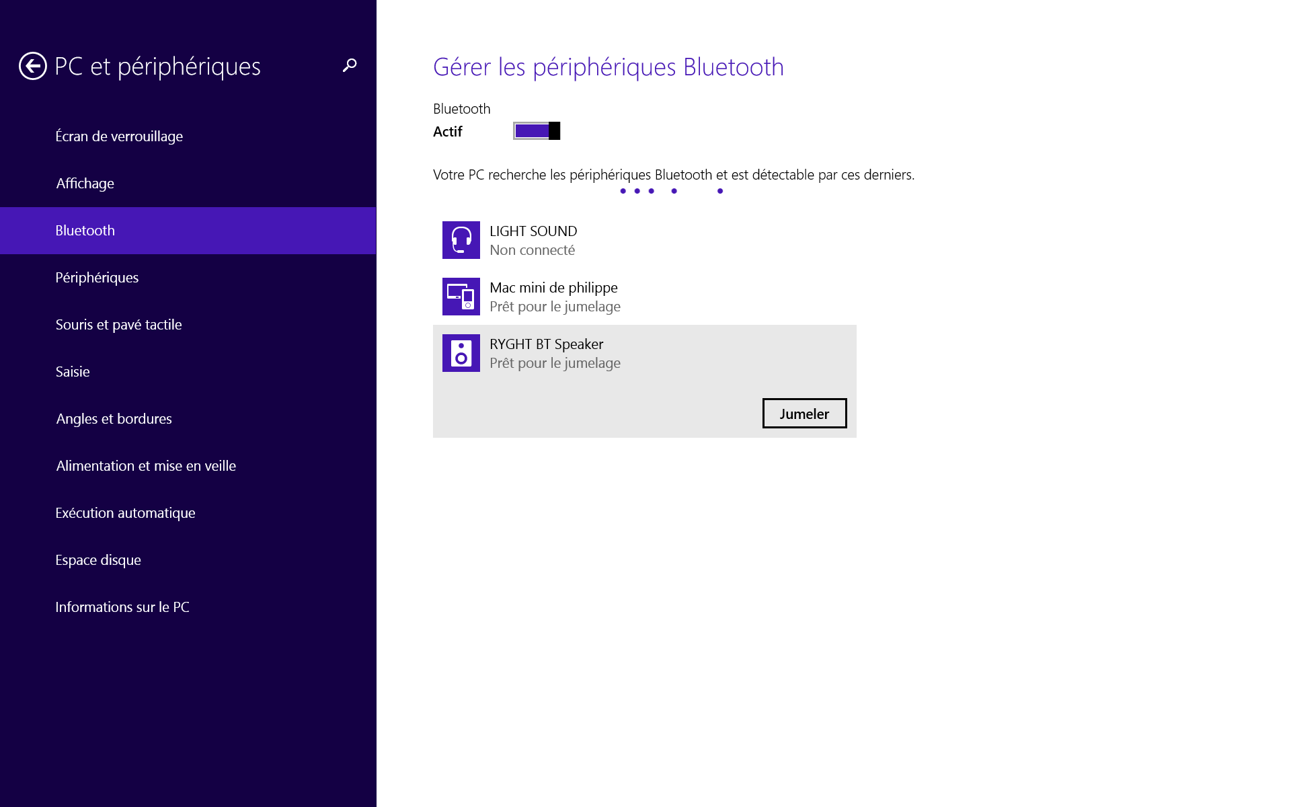Select Angles et bordures from sidebar

112,418
